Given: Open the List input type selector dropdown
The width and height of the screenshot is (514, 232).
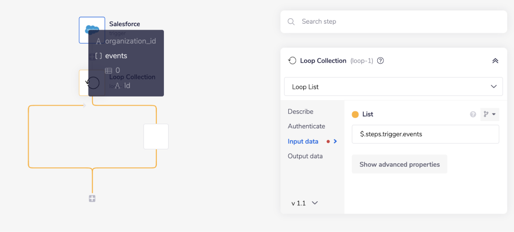Looking at the screenshot, I should [x=489, y=114].
